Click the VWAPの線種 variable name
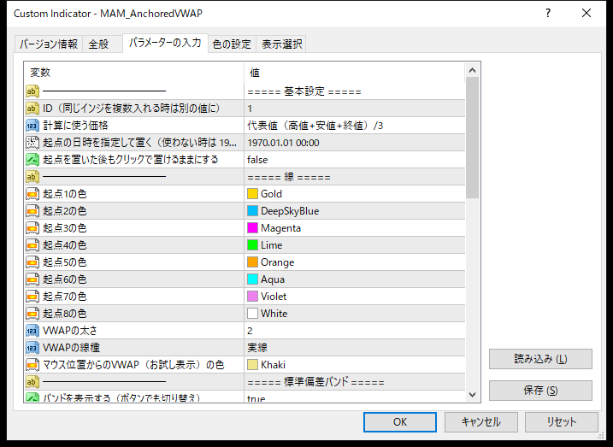Viewport: 613px width, 447px height. click(x=71, y=348)
